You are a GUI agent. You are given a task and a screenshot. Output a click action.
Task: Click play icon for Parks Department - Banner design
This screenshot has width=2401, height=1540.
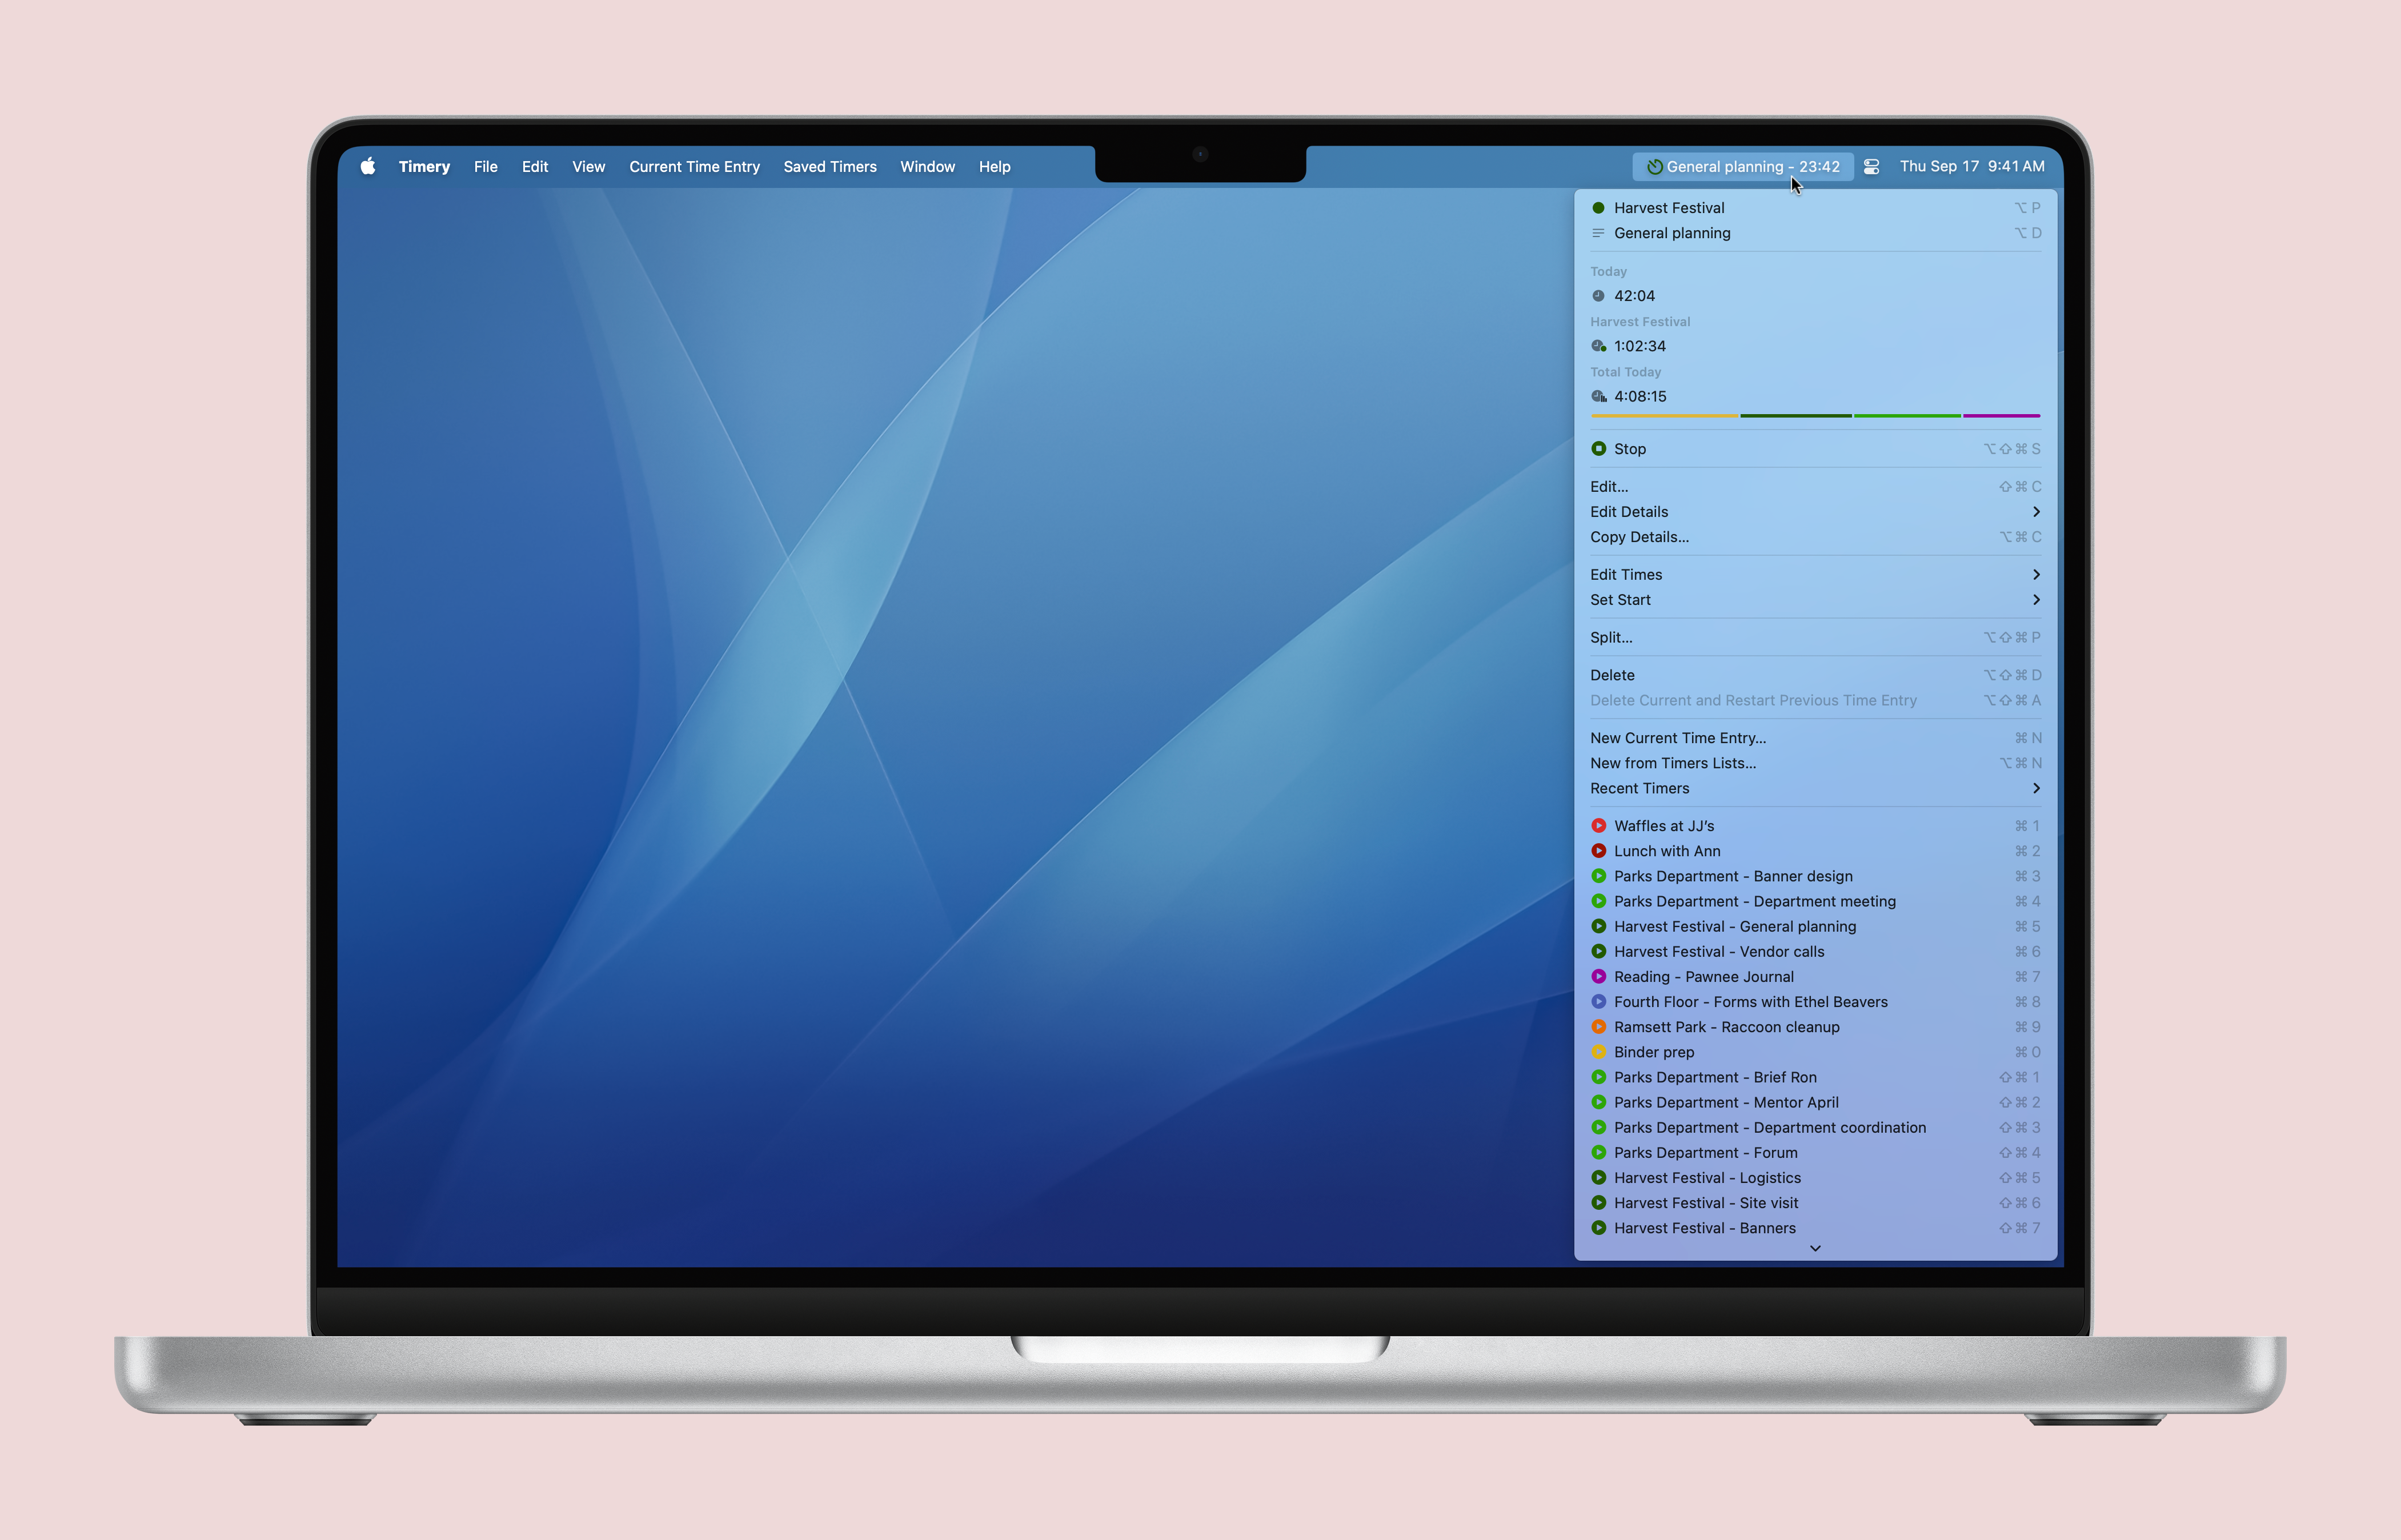tap(1598, 876)
